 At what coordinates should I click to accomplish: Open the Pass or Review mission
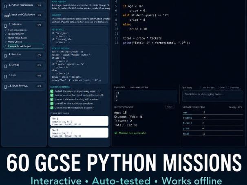point(16,34)
